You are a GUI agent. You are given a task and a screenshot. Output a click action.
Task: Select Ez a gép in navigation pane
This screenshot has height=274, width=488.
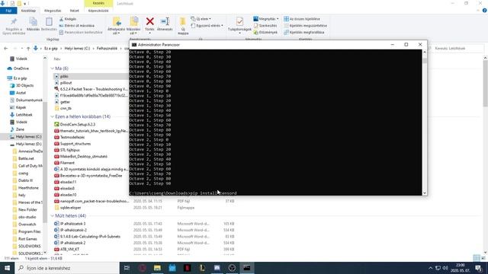click(21, 78)
